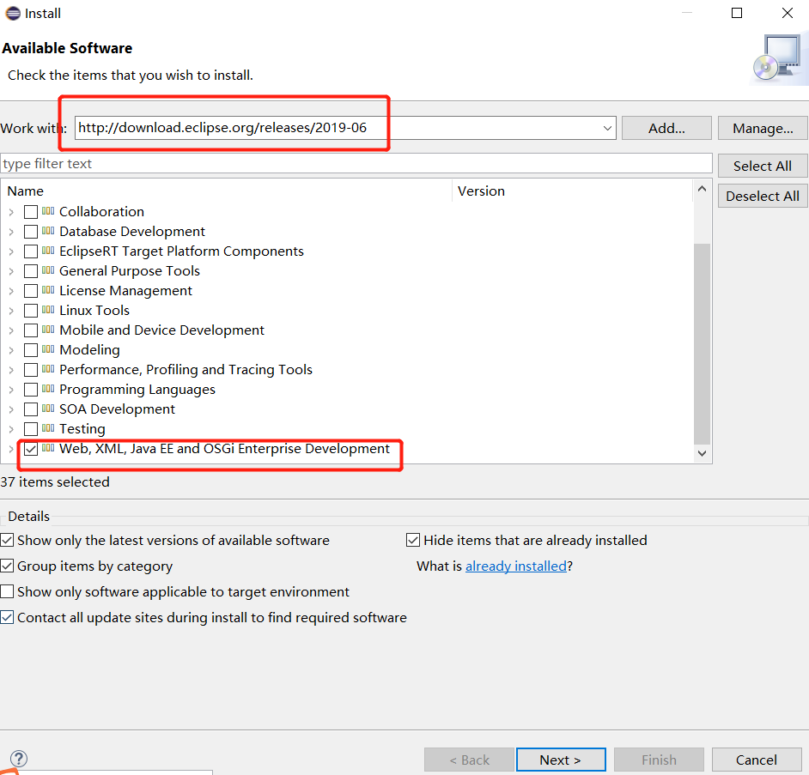Check the Testing checkbox

click(31, 429)
